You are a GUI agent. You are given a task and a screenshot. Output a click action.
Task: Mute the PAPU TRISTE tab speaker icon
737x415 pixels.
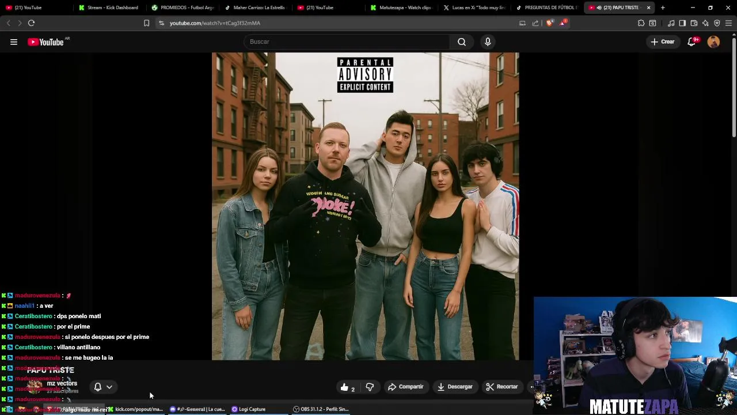pos(599,7)
